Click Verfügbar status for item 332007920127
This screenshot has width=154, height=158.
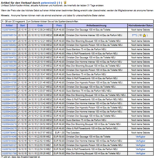(140, 145)
